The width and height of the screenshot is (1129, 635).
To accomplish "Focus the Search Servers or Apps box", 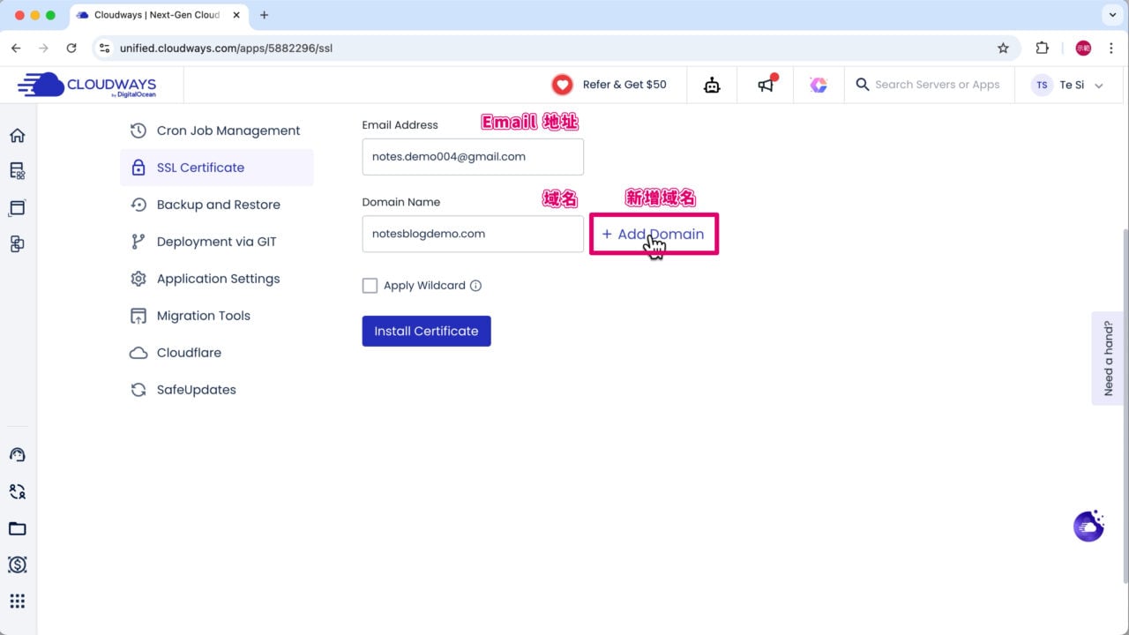I will 937,85.
